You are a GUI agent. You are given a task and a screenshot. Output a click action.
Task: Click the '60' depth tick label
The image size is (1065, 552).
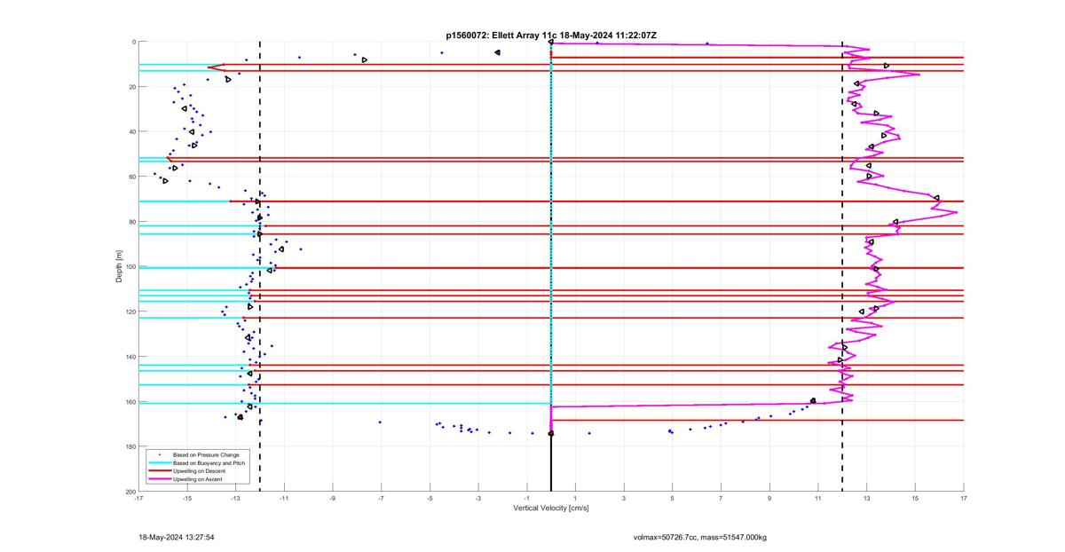(x=131, y=177)
